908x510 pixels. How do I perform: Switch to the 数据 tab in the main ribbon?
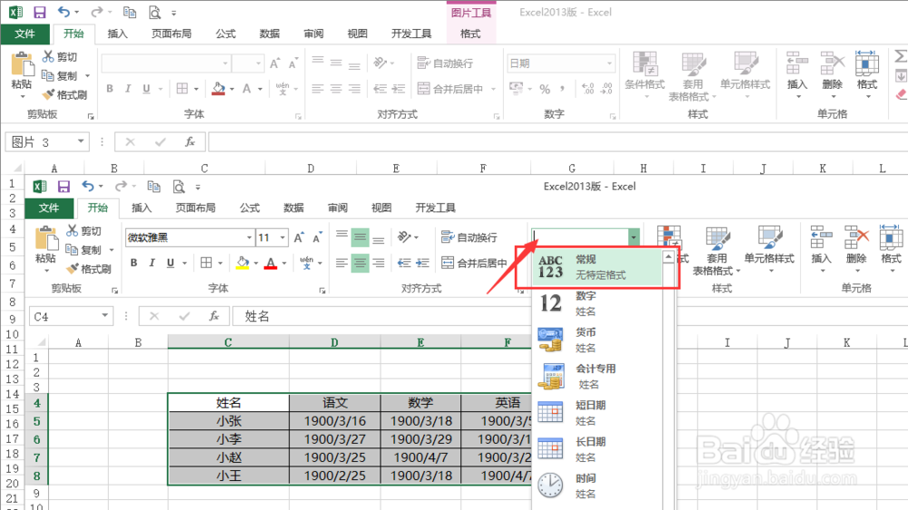click(x=270, y=34)
